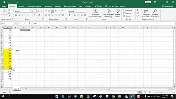Open the Name Box A16 dropdown
176x99 pixels.
(x=12, y=23)
